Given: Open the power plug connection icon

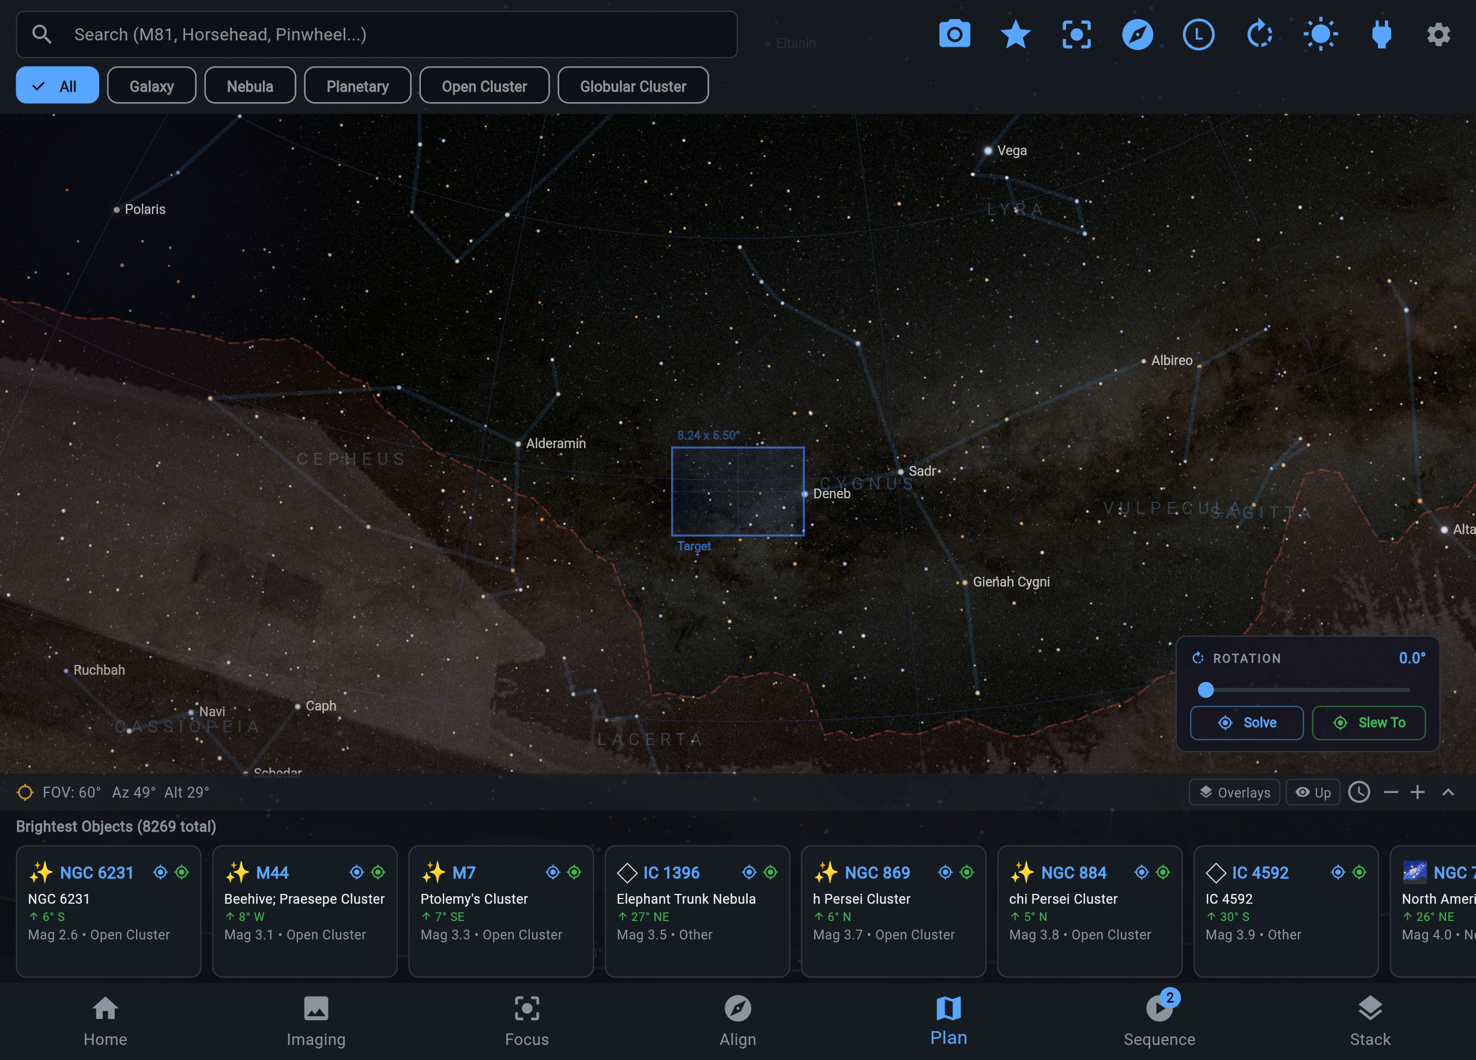Looking at the screenshot, I should click(1381, 34).
